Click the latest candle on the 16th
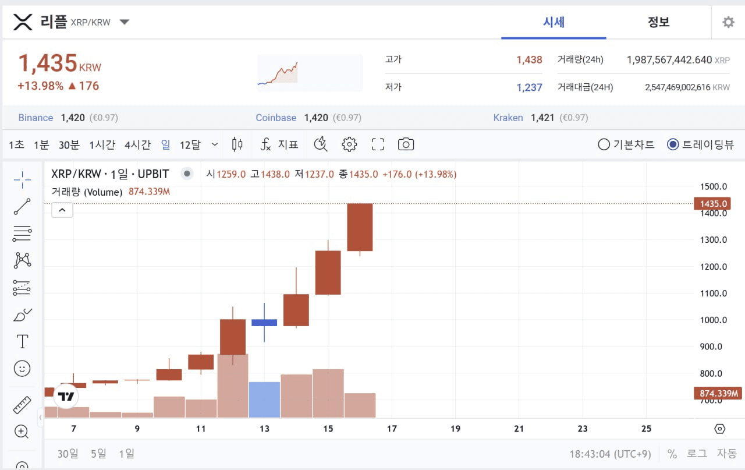745x470 pixels. click(360, 227)
